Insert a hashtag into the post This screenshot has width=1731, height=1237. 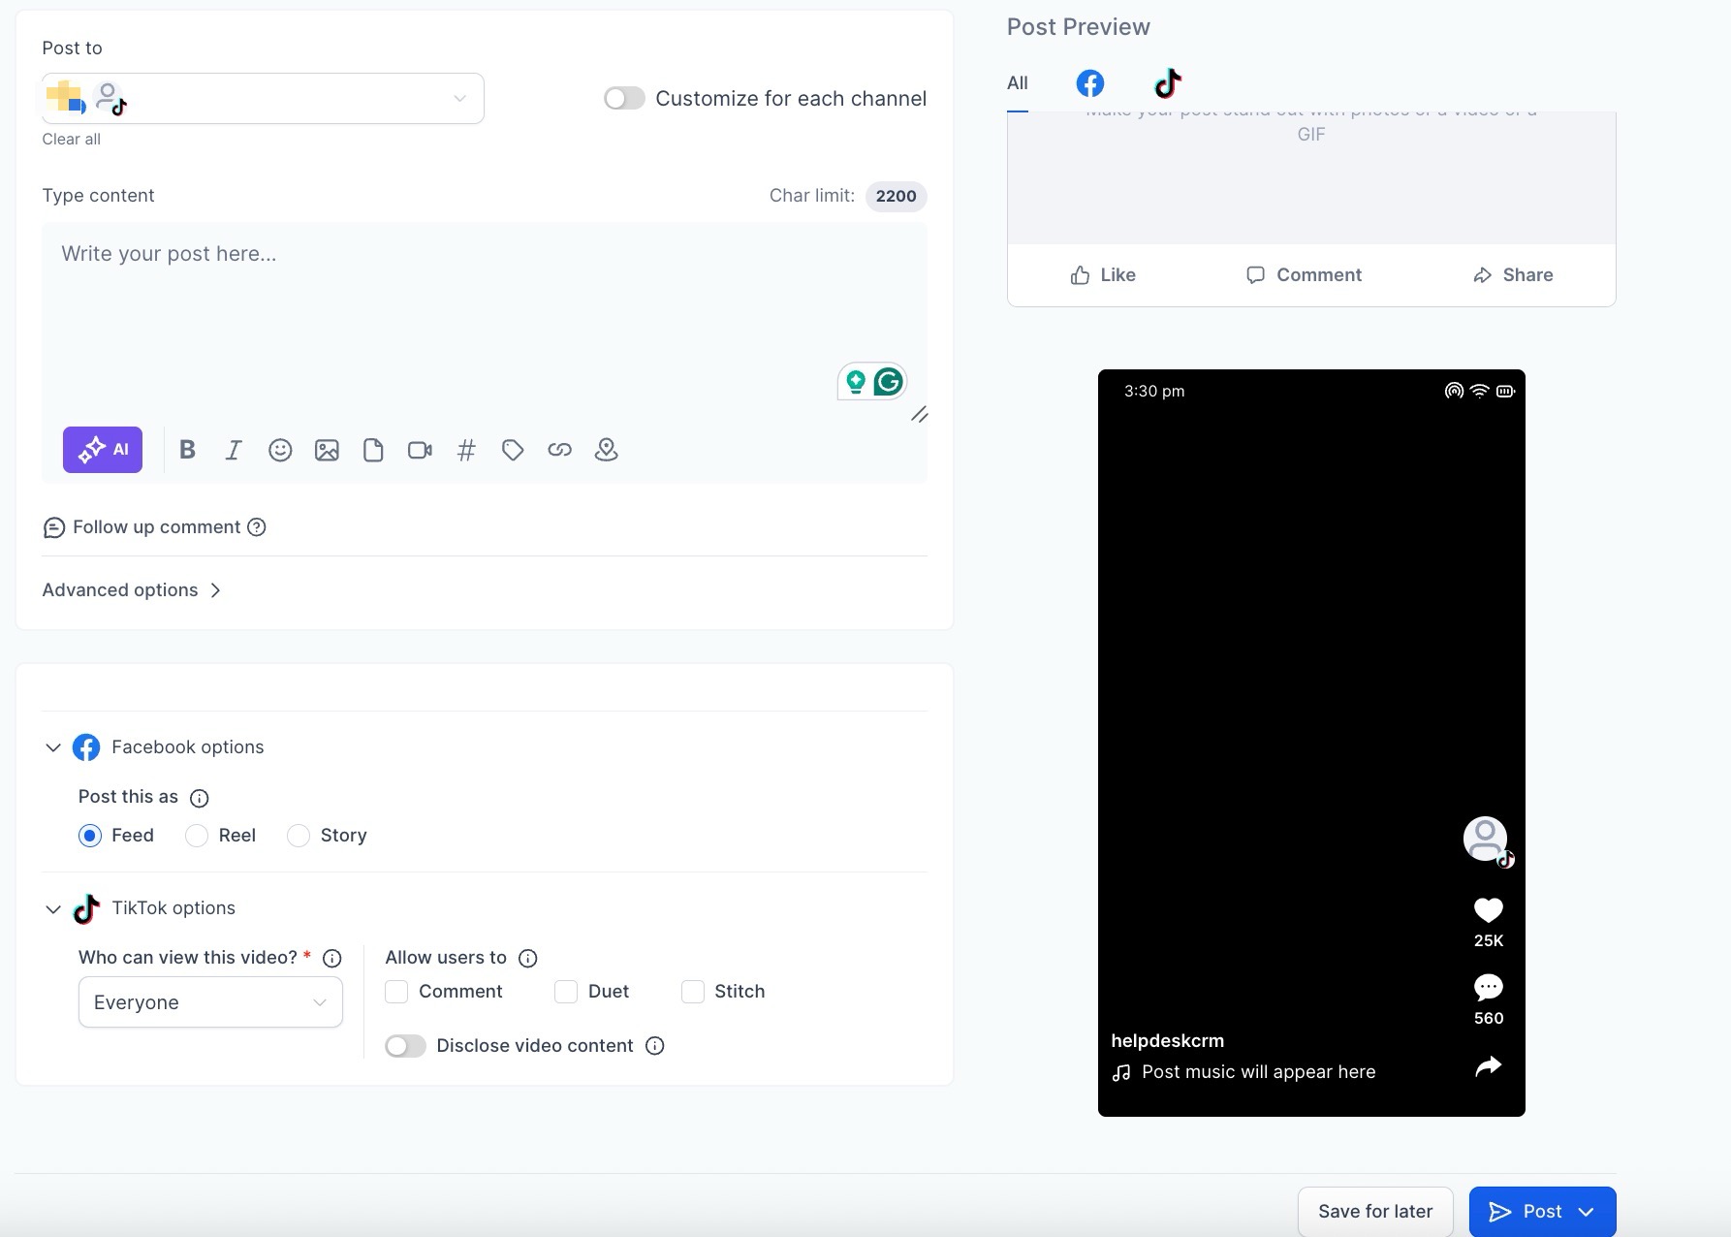pos(466,450)
